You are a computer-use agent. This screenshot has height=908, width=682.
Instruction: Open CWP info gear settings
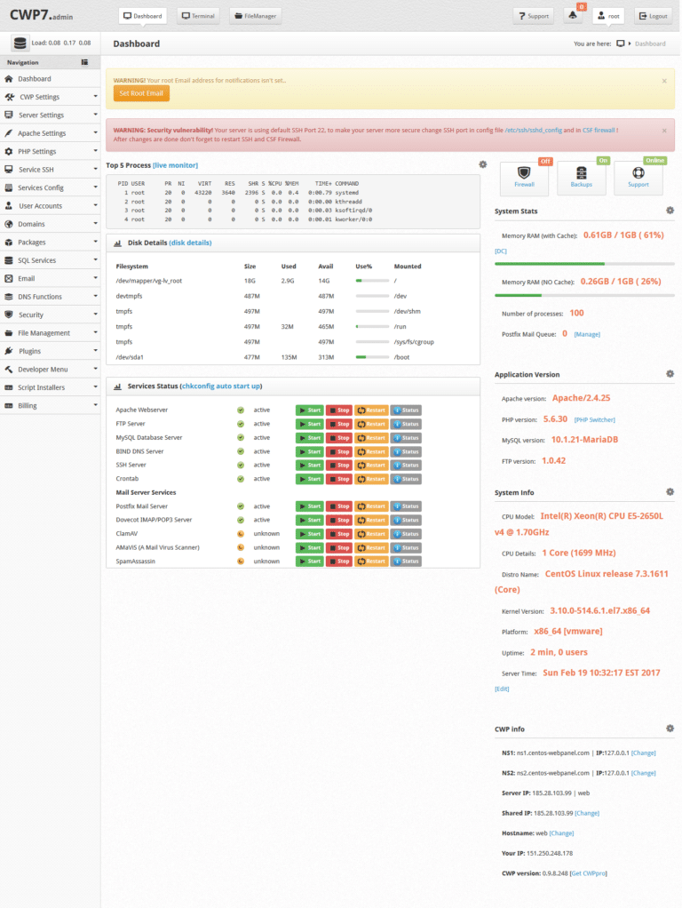point(670,729)
